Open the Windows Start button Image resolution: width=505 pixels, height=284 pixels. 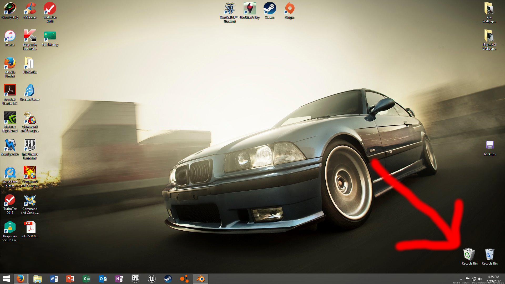point(7,279)
